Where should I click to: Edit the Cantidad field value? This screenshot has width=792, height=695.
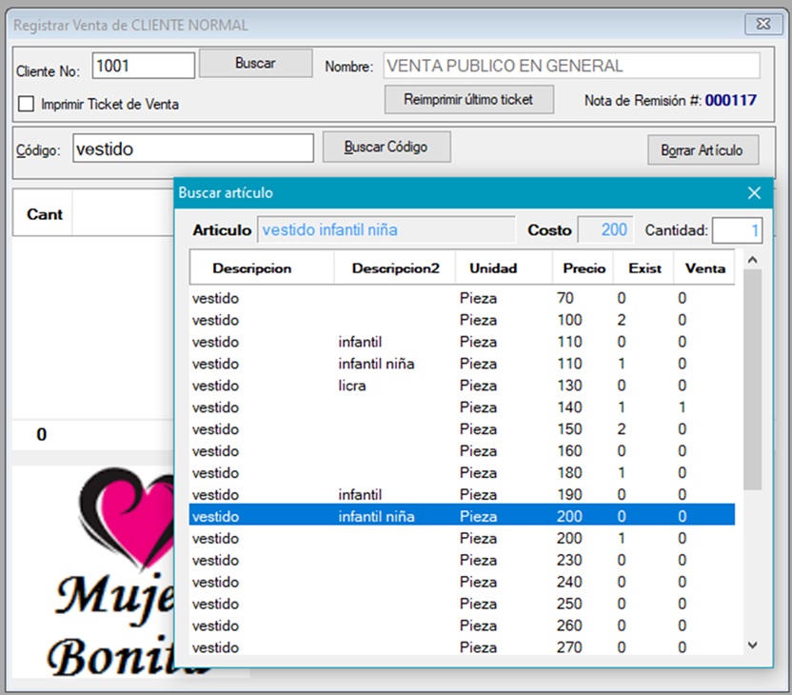point(737,230)
